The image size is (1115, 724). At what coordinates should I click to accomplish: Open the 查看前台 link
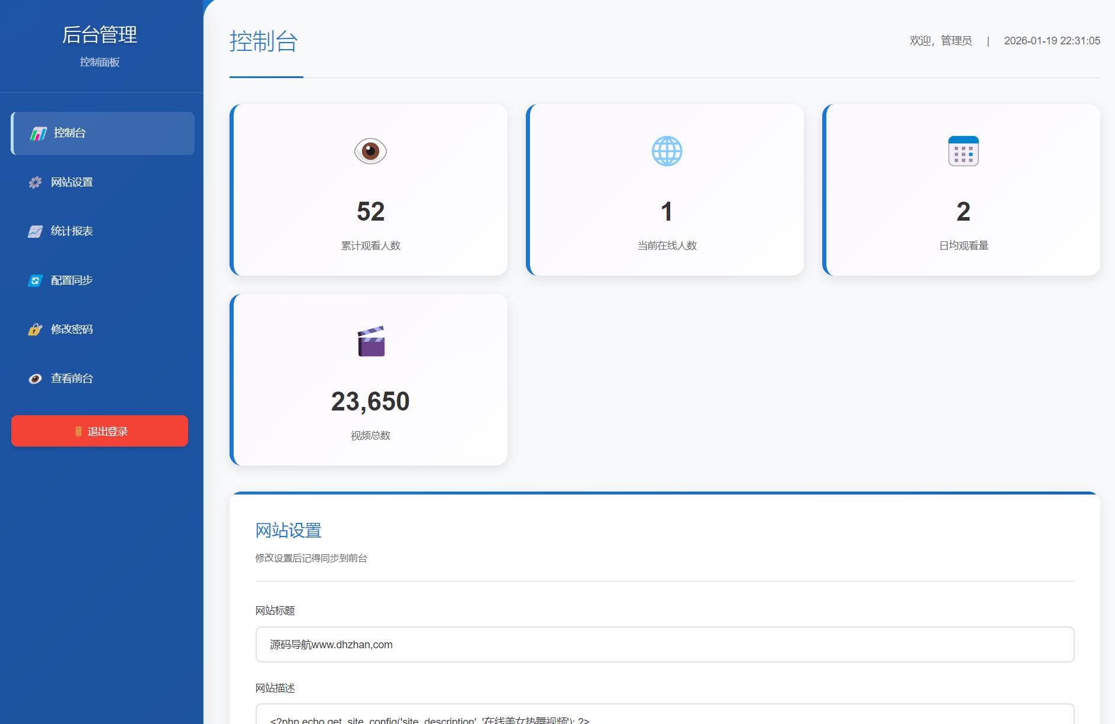coord(72,379)
